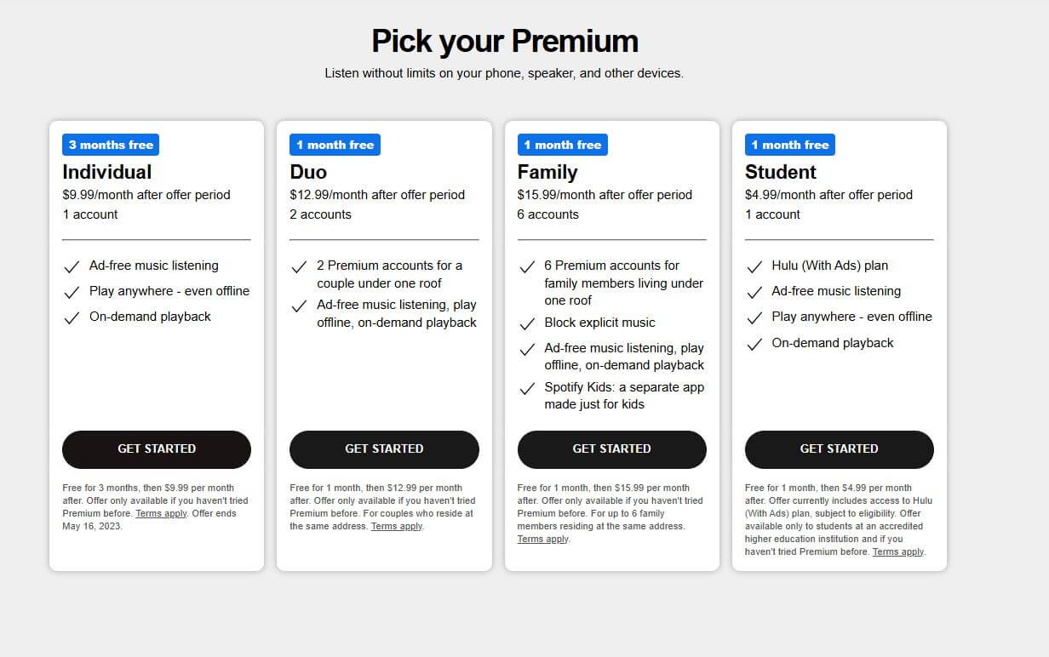Open Terms apply link under Individual plan
The height and width of the screenshot is (657, 1049).
160,512
